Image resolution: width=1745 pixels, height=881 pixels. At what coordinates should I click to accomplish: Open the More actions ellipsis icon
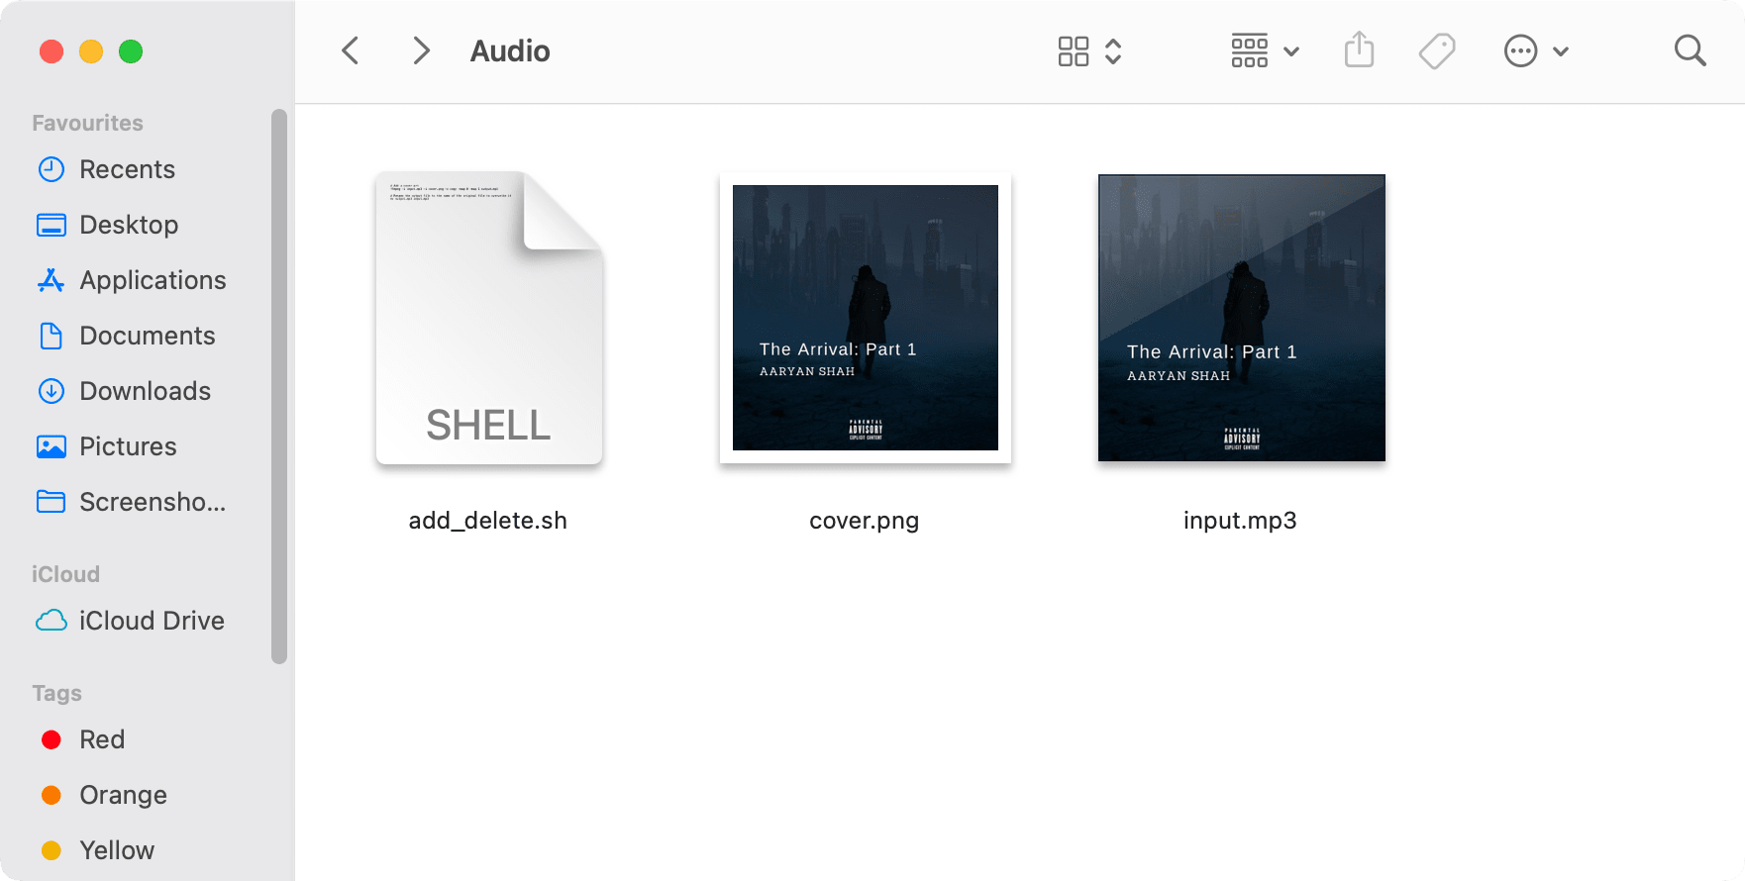click(x=1520, y=50)
